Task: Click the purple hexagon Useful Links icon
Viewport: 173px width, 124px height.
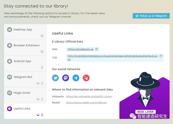Action: click(x=10, y=108)
